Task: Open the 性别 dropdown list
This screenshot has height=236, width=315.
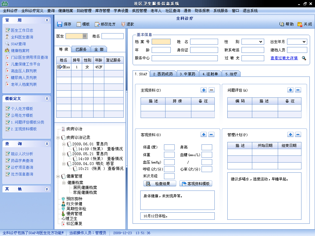Action: point(261,42)
